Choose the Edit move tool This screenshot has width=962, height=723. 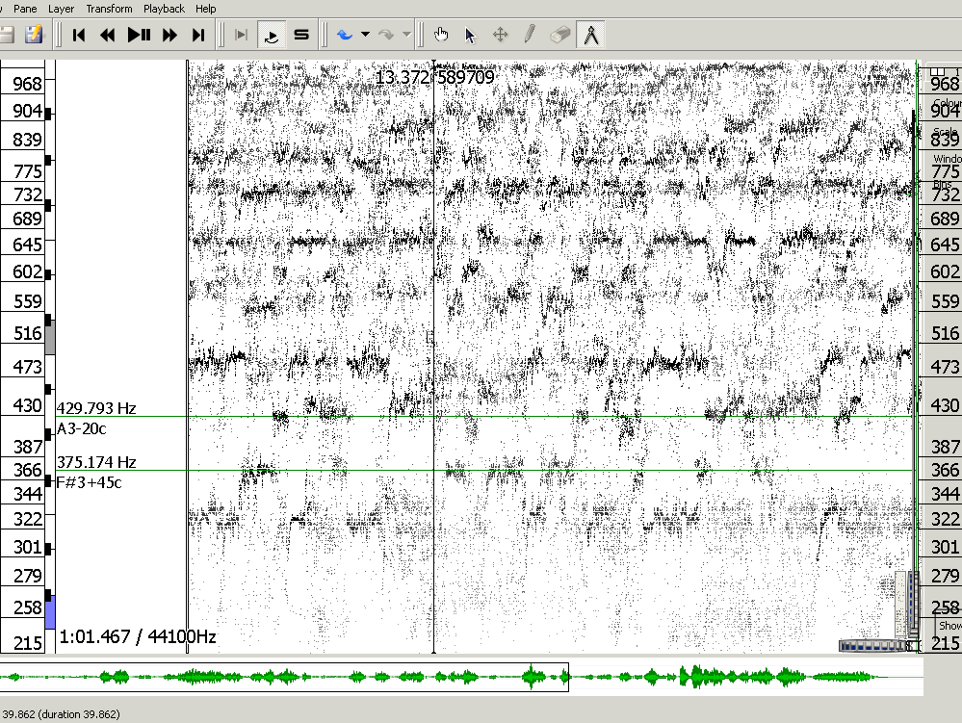coord(500,36)
